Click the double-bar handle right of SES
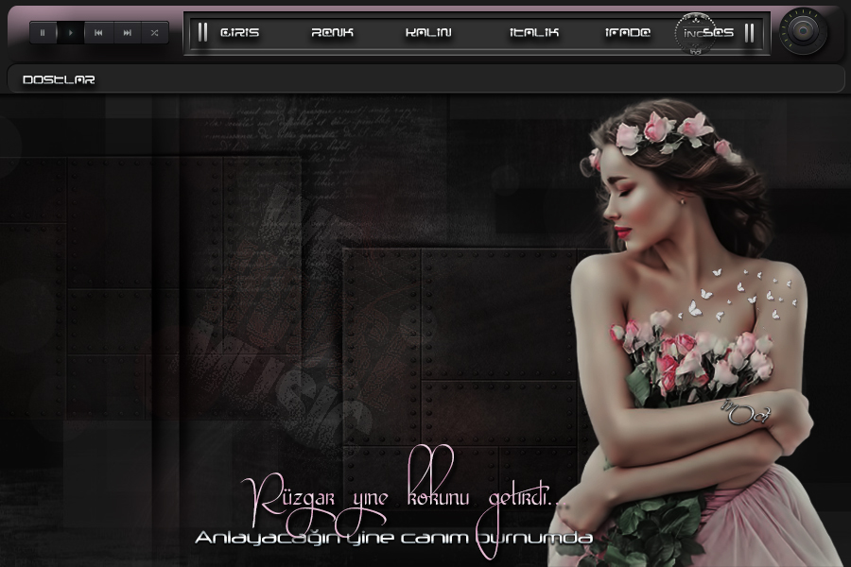Image resolution: width=851 pixels, height=567 pixels. coord(749,32)
